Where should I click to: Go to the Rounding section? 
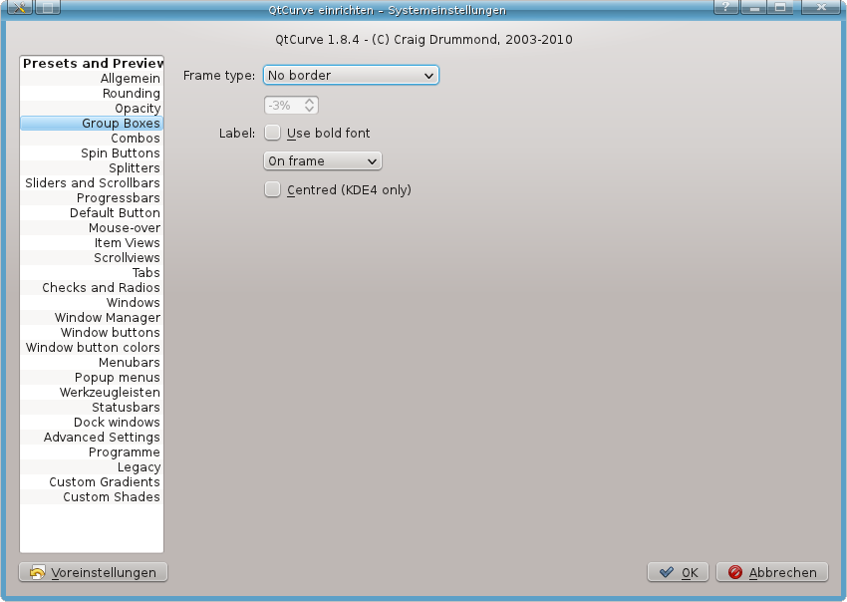pos(92,94)
